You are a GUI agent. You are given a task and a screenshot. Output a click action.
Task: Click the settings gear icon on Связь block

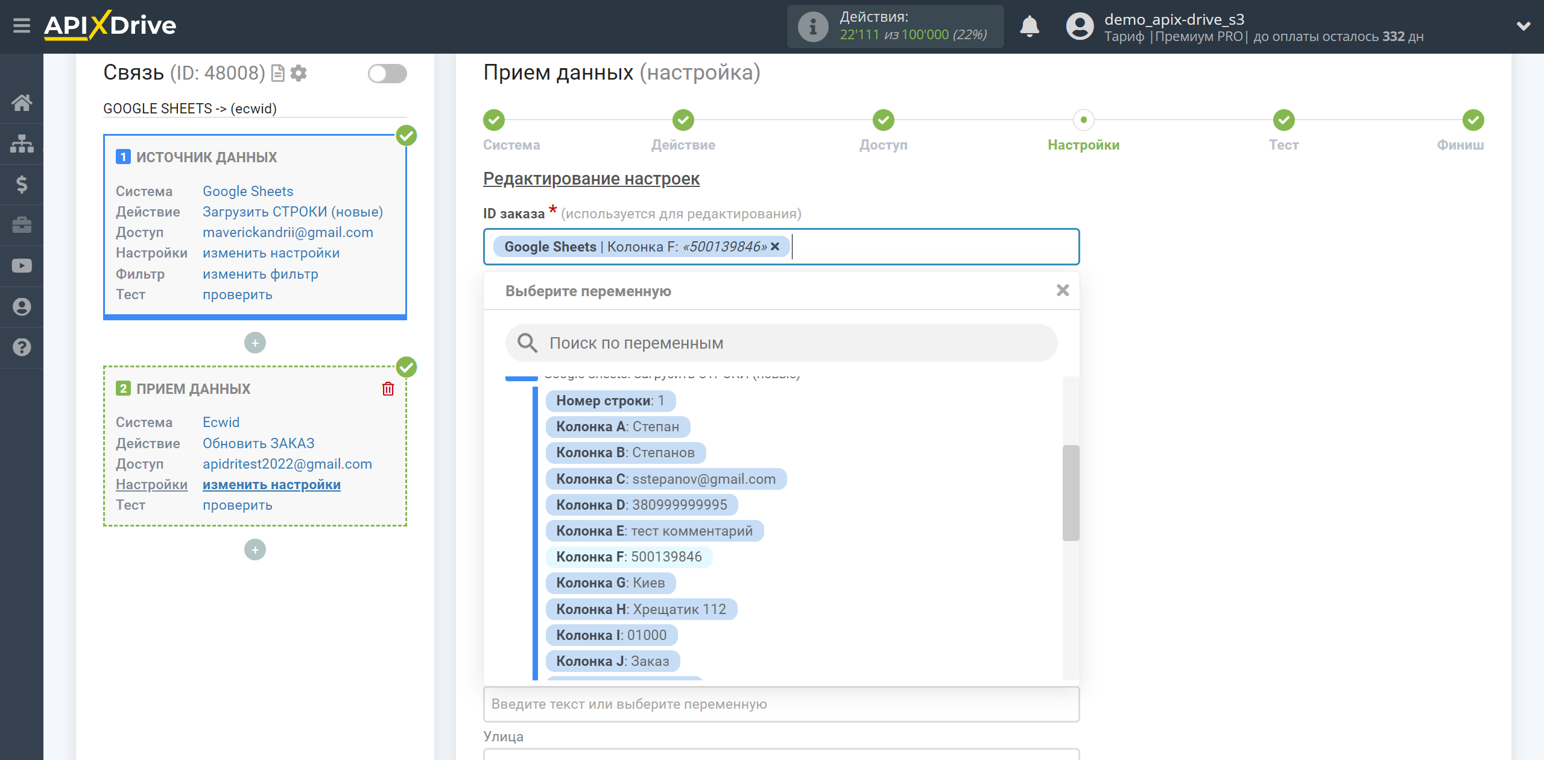click(302, 72)
